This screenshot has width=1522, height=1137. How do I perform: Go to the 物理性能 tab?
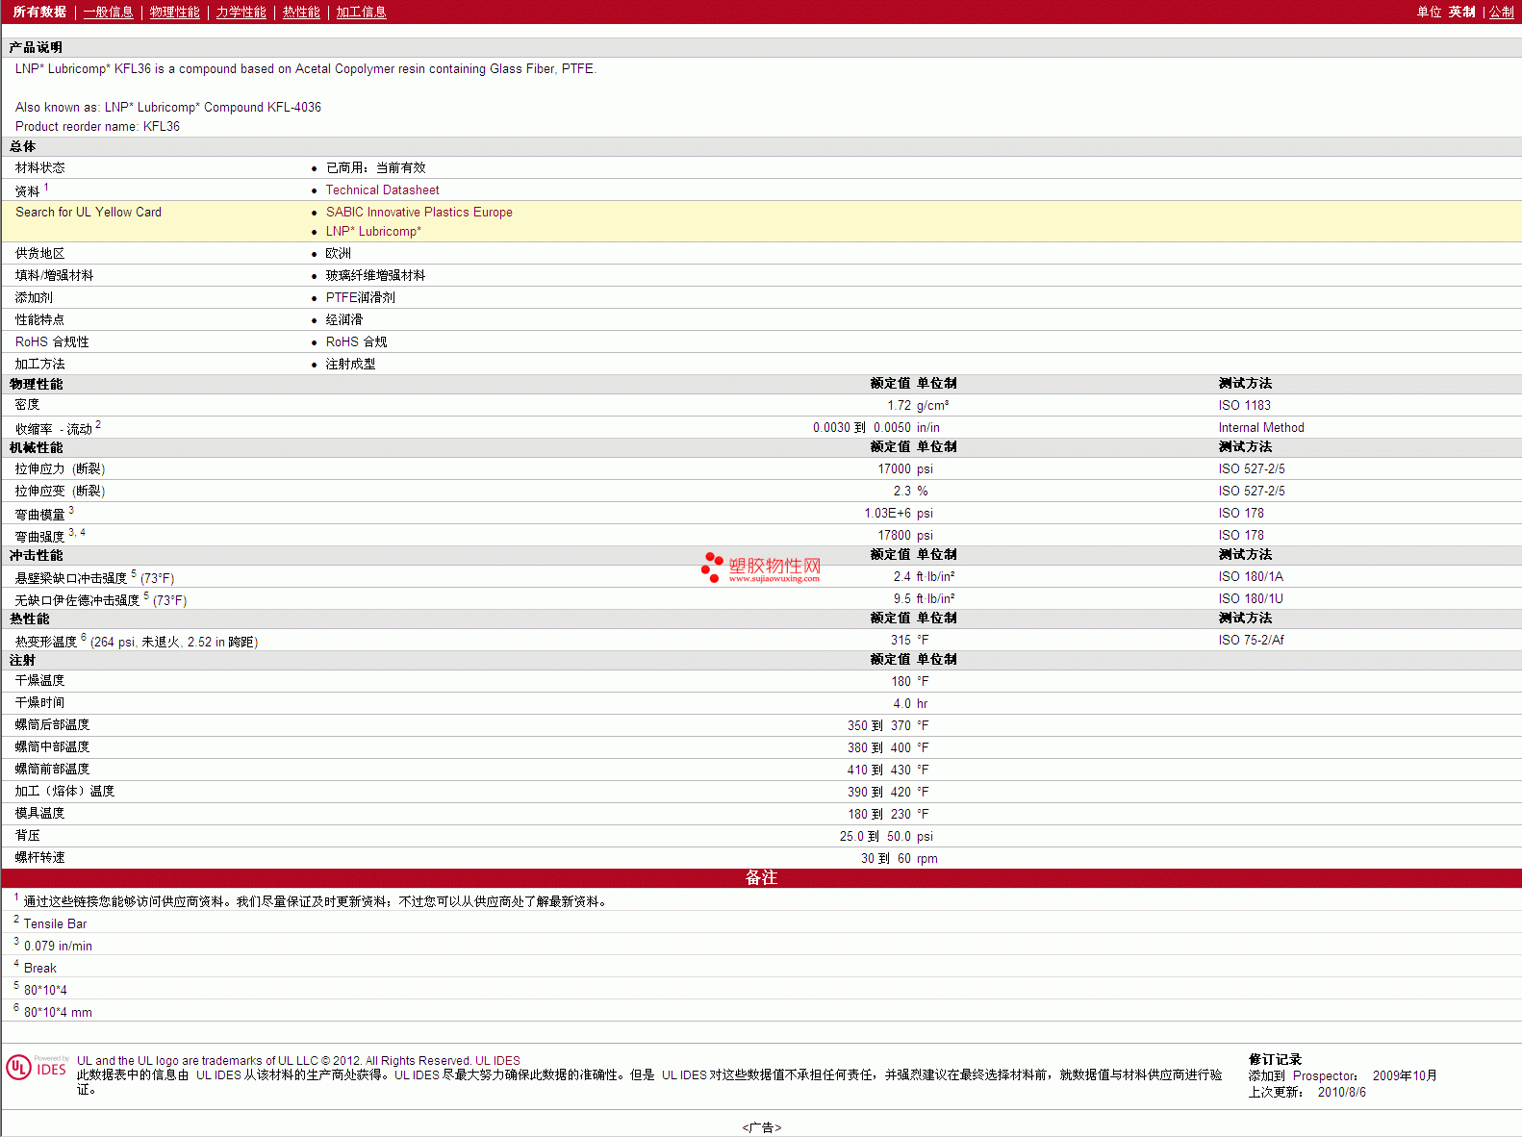[x=175, y=13]
